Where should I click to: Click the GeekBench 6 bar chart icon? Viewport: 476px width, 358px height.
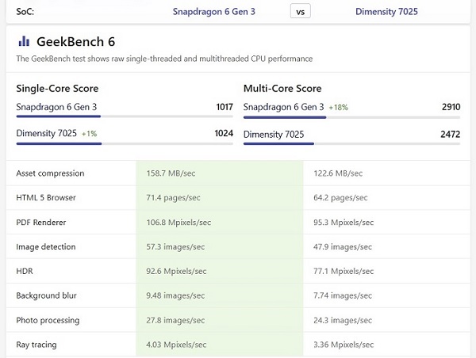tap(24, 42)
